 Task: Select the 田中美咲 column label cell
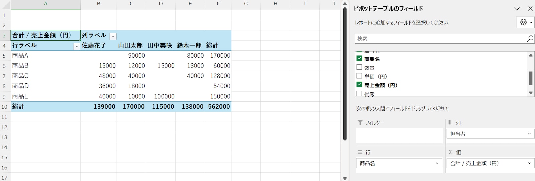pyautogui.click(x=161, y=45)
